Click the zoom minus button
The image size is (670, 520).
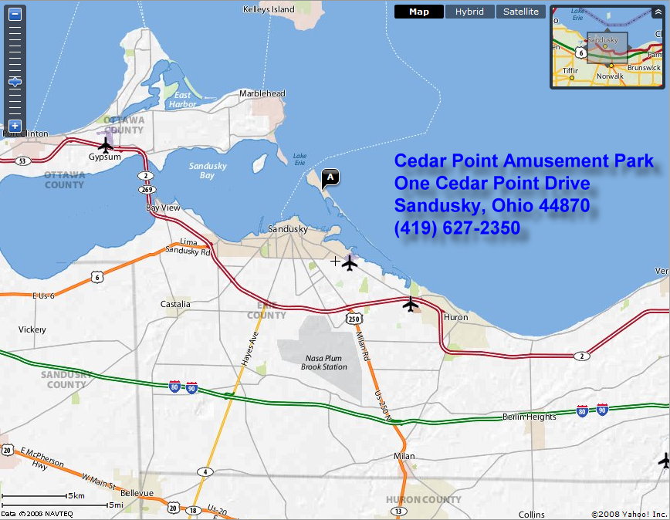click(15, 14)
